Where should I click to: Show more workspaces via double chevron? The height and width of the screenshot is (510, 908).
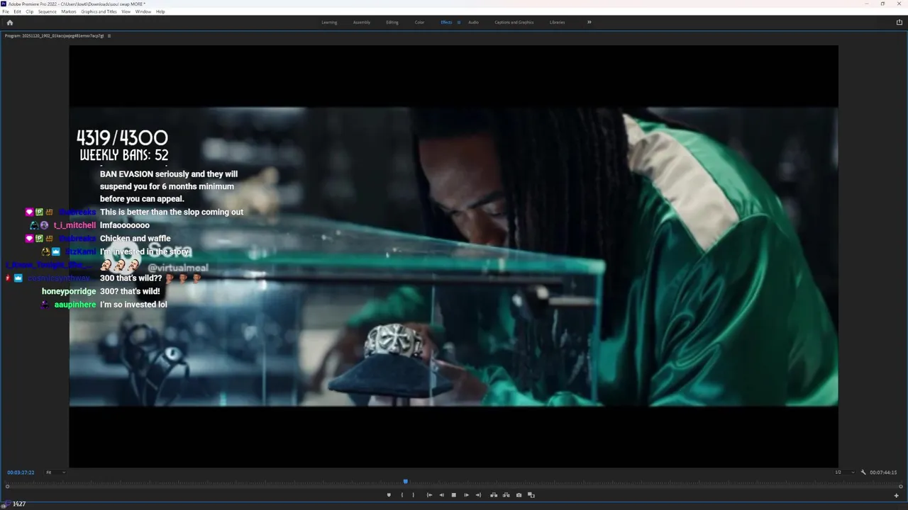589,22
